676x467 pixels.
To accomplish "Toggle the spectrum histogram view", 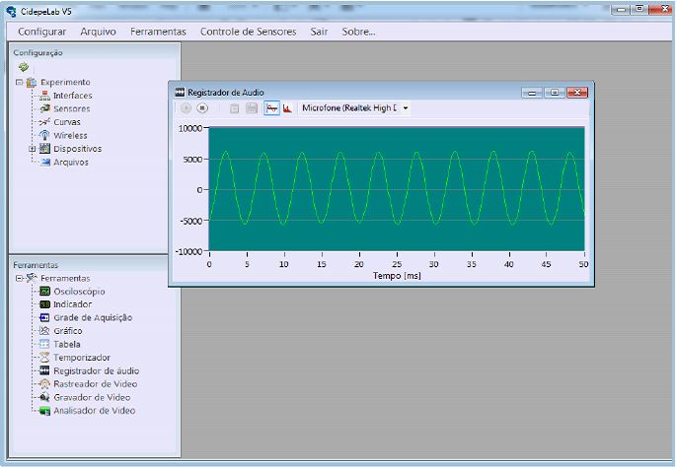I will click(287, 108).
